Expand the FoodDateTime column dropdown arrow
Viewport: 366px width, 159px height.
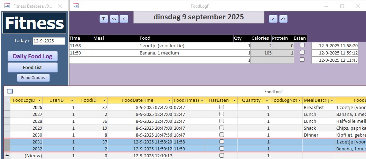click(x=170, y=100)
